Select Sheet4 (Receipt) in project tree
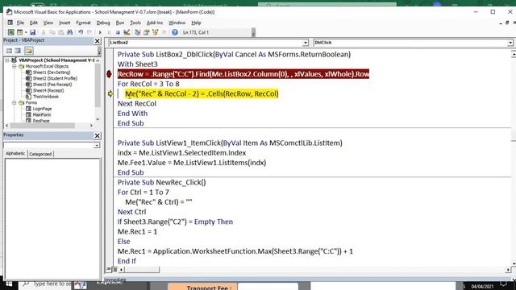This screenshot has height=290, width=516. 48,90
